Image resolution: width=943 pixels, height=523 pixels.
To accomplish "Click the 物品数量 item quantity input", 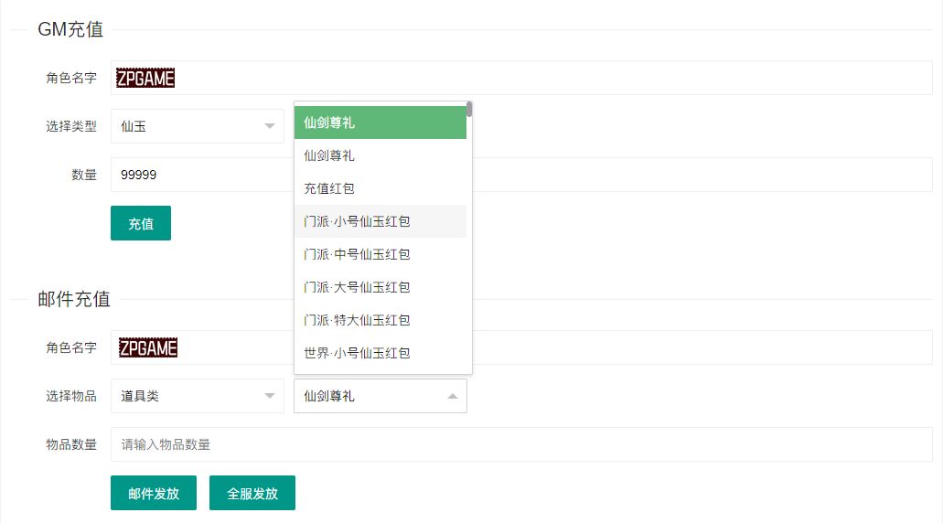I will tap(521, 444).
